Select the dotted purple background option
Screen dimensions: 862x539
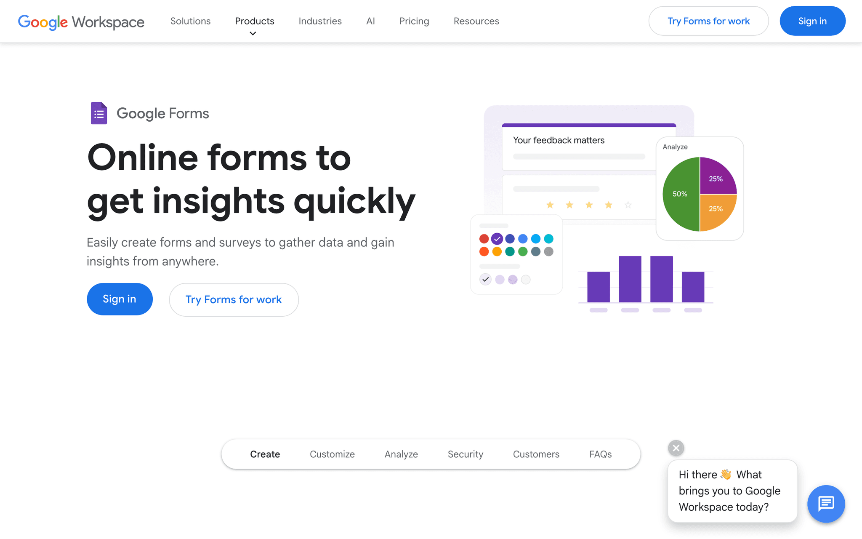point(513,279)
